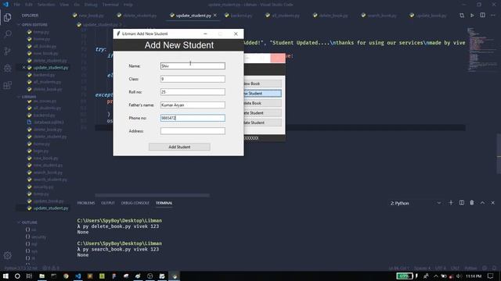Image resolution: width=501 pixels, height=281 pixels.
Task: Click the 'date Student' button in background Libman window
Action: pos(263,123)
